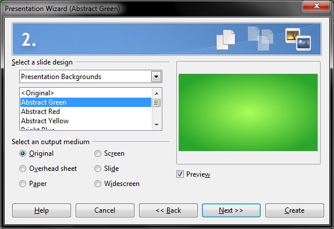Click the slide design list scrollbar thumb
334x229 pixels.
[x=157, y=103]
